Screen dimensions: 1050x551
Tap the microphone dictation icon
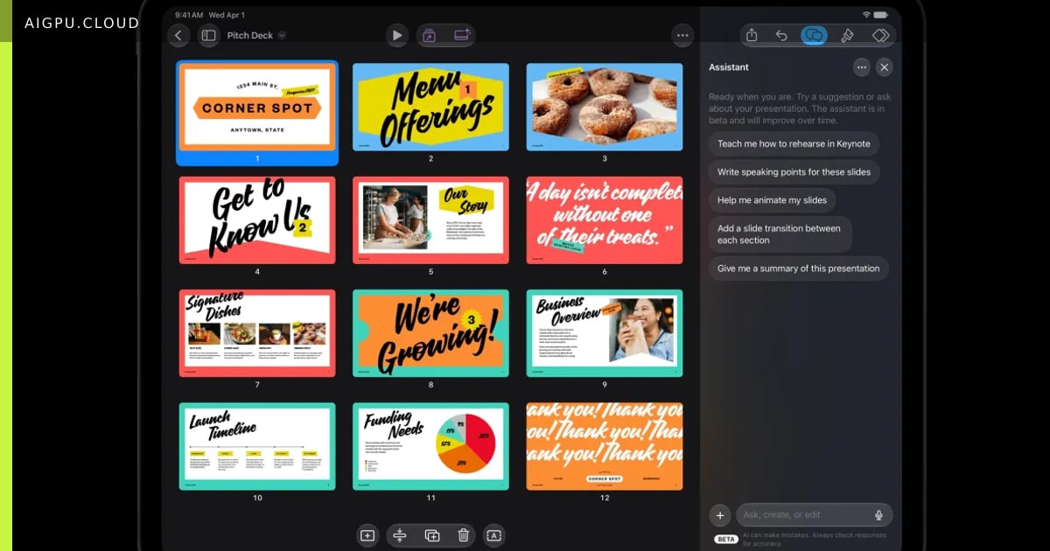[x=878, y=515]
